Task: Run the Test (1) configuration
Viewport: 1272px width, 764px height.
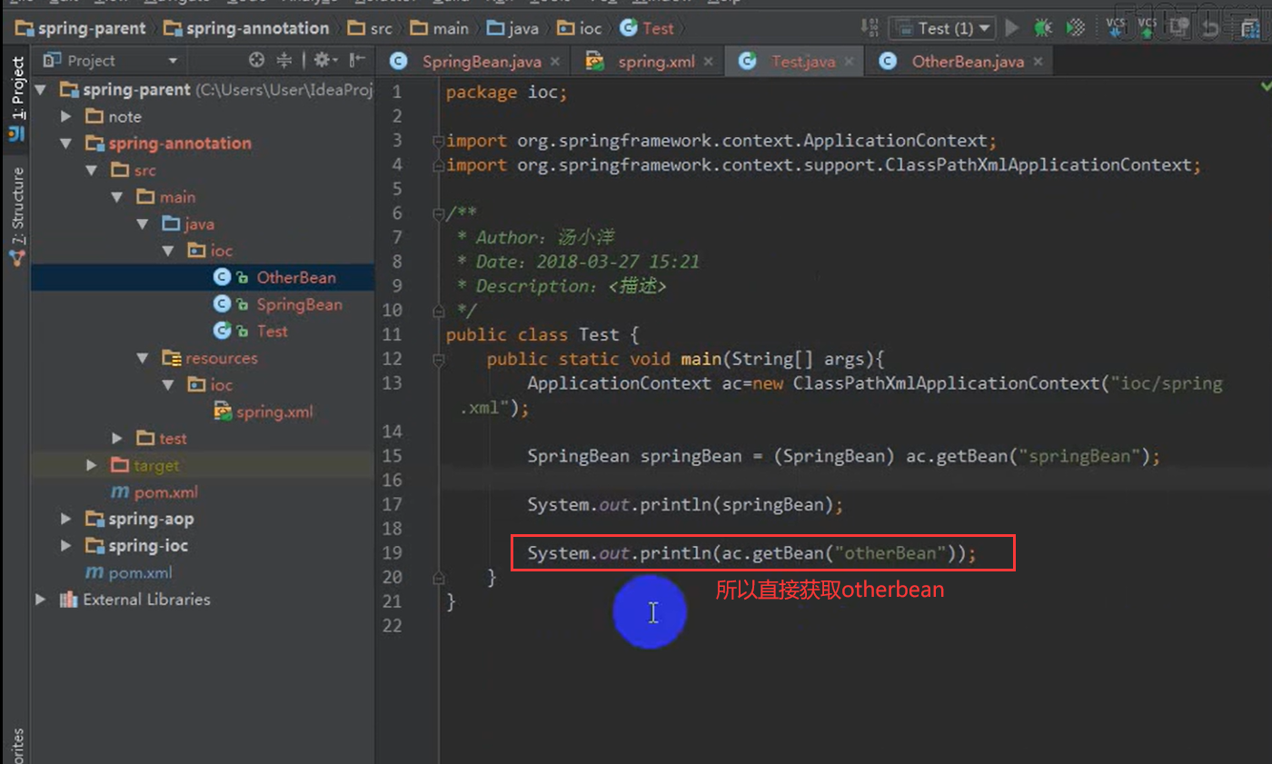Action: click(x=1012, y=28)
